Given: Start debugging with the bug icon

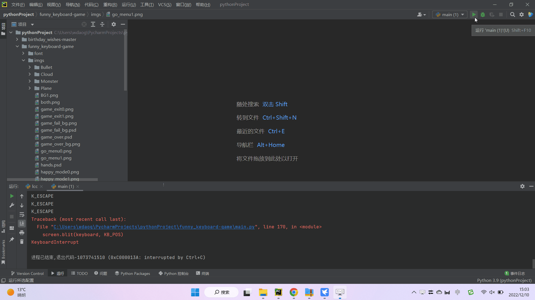Looking at the screenshot, I should pyautogui.click(x=483, y=14).
